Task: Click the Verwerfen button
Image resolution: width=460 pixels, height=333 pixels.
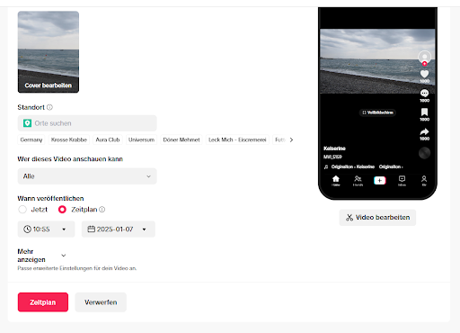Action: click(101, 302)
